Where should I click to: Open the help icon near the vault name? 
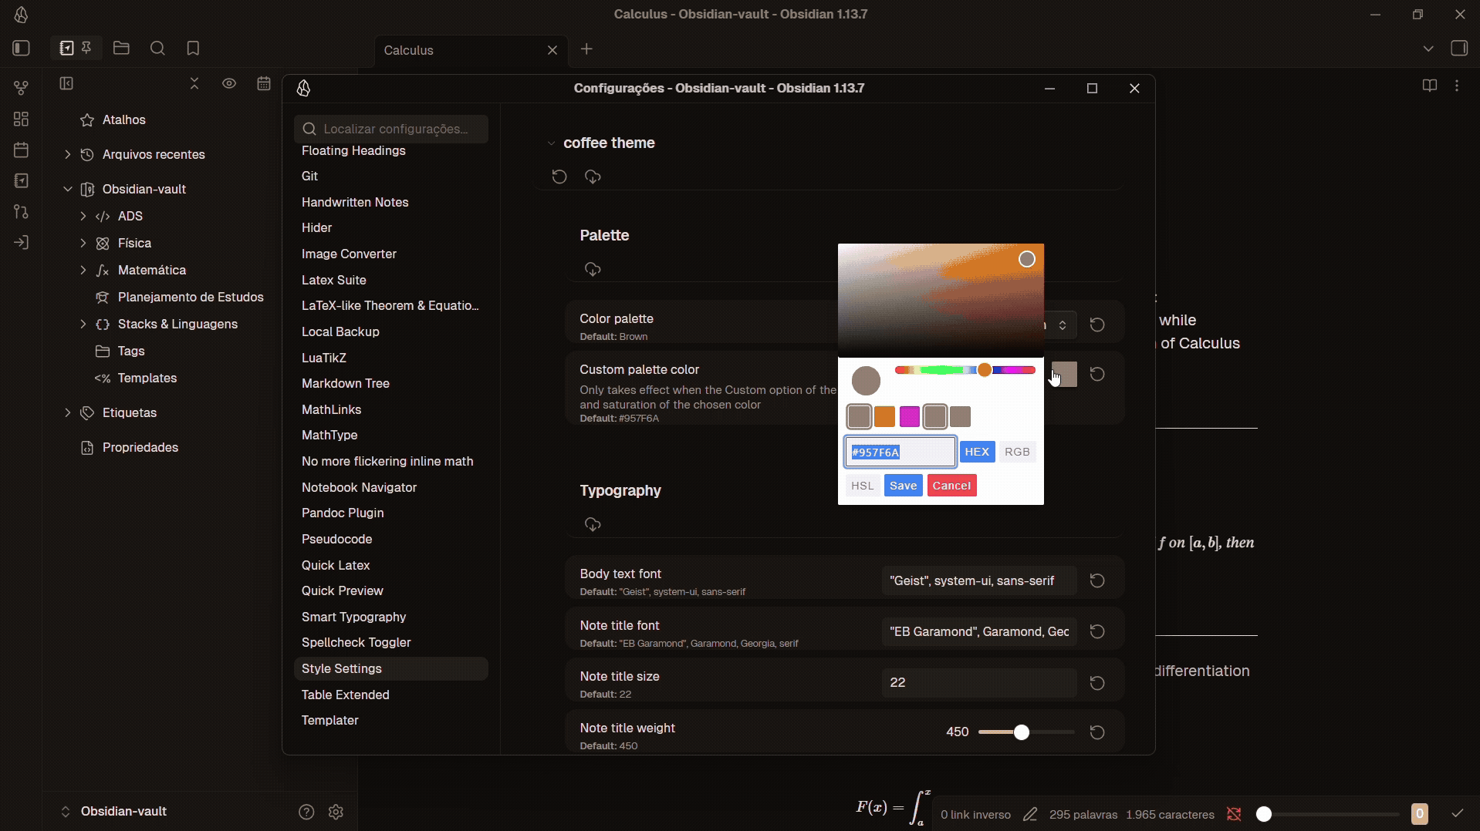tap(306, 812)
